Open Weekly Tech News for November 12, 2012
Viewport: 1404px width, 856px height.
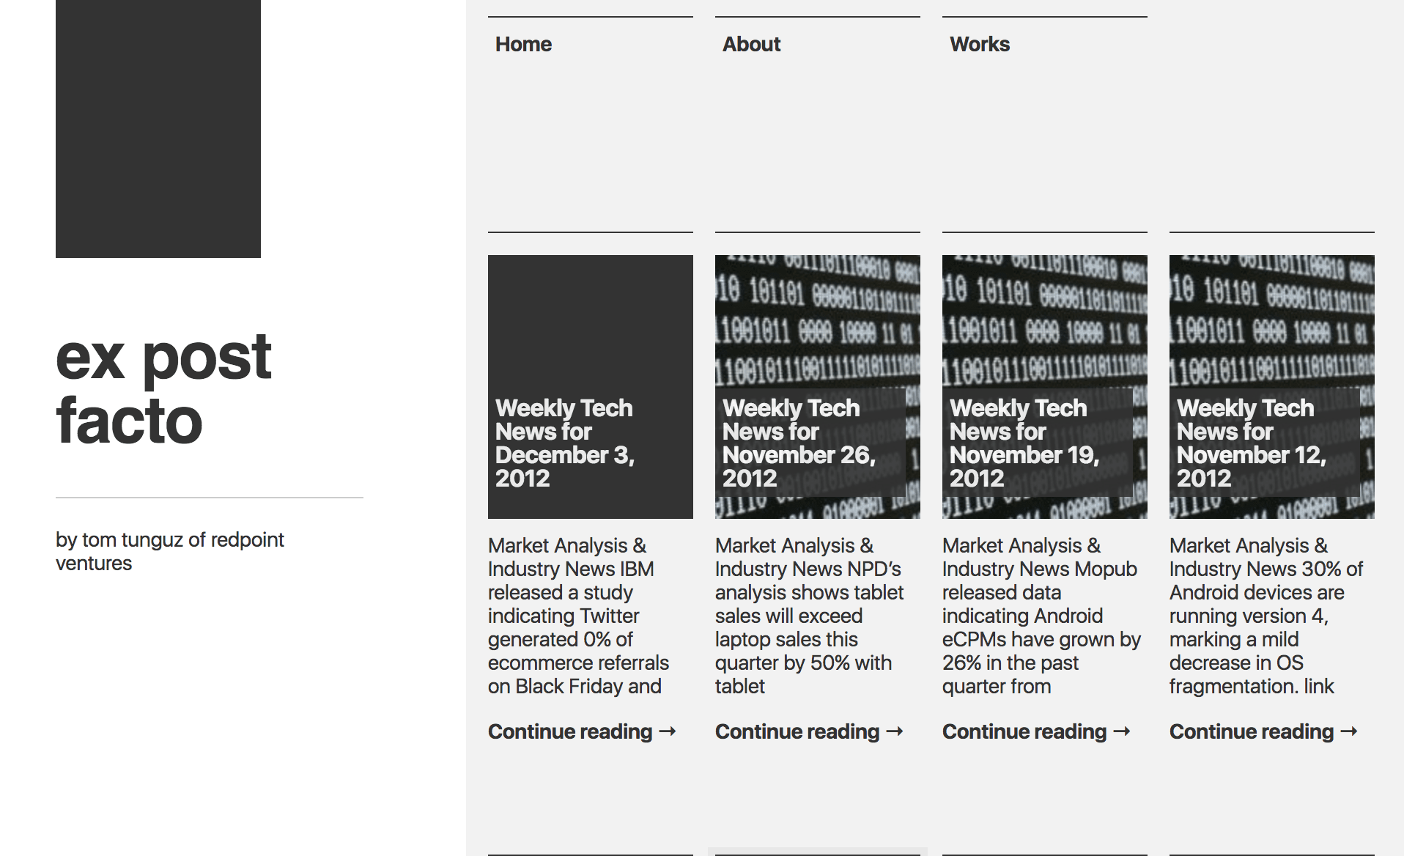pyautogui.click(x=1251, y=443)
